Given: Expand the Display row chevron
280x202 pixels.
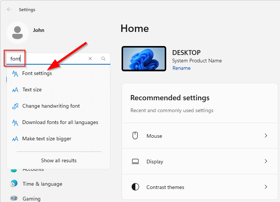Looking at the screenshot, I should (266, 162).
